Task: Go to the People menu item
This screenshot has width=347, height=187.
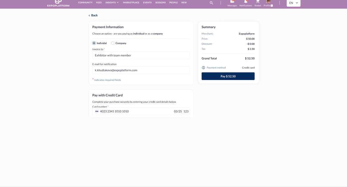Action: click(174, 2)
